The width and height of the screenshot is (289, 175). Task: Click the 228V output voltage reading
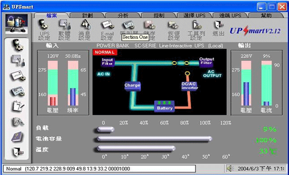tap(246, 56)
